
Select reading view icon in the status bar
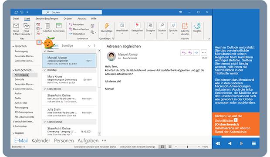170,147
